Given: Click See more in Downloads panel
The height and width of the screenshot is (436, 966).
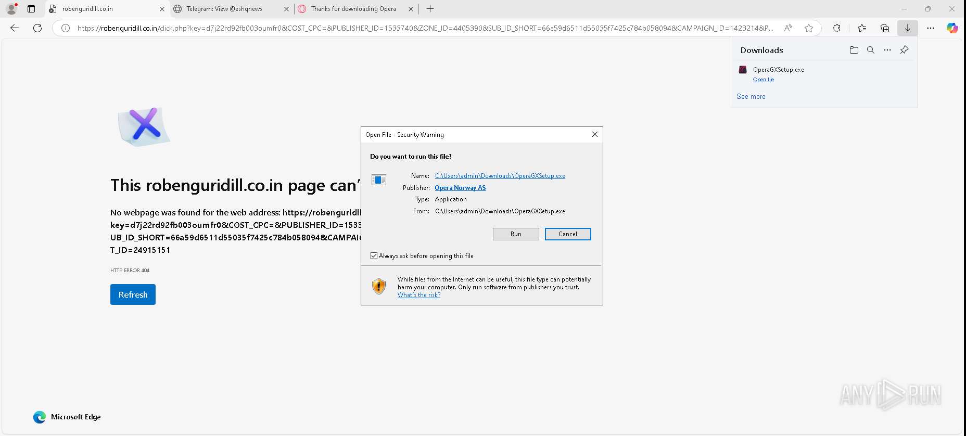Looking at the screenshot, I should click(751, 97).
